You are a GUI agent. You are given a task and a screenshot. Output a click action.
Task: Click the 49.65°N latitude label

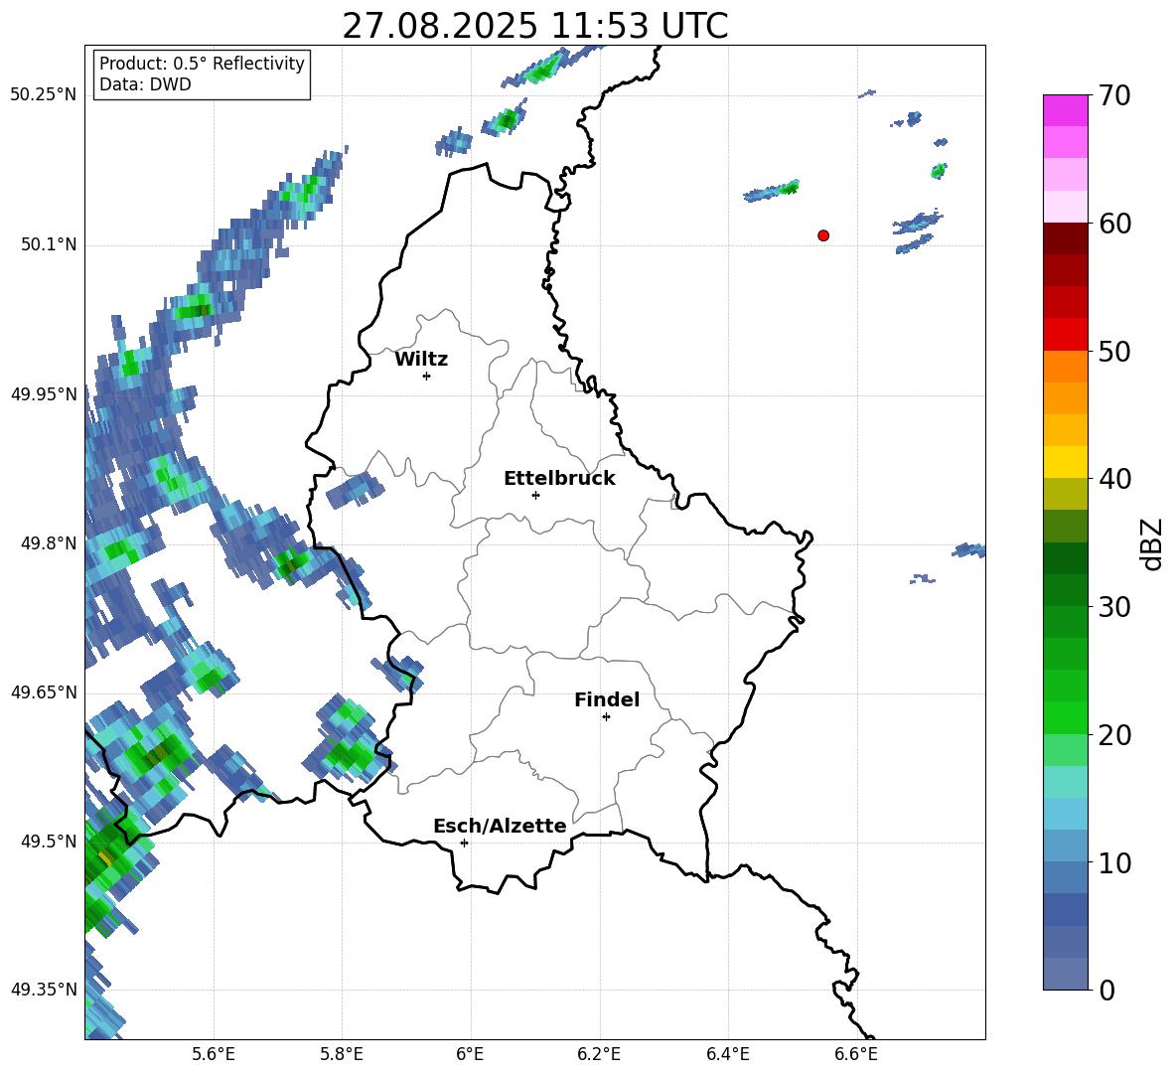[x=44, y=691]
